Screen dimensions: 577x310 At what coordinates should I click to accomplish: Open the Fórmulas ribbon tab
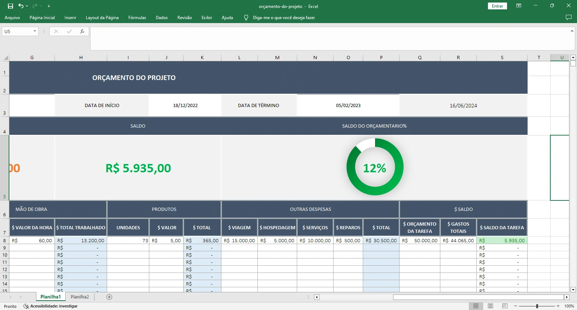pyautogui.click(x=137, y=17)
